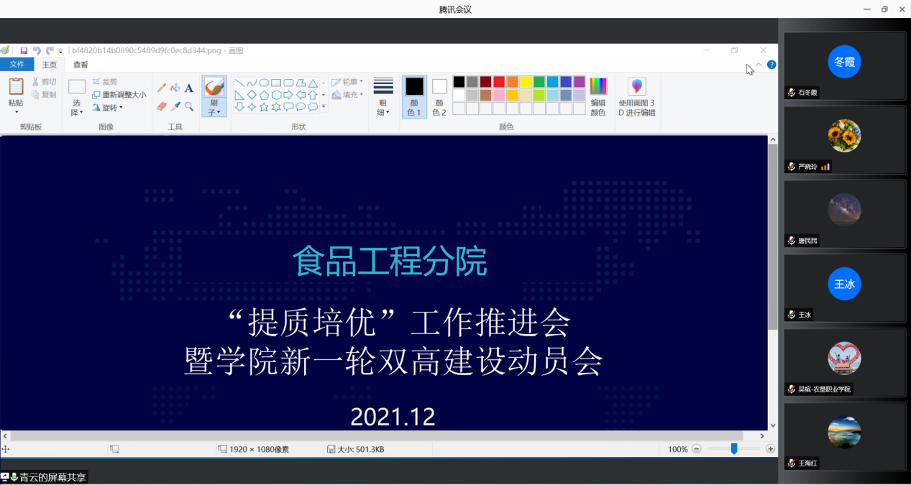The height and width of the screenshot is (485, 911).
Task: Expand the shapes gallery more arrow
Action: coord(324,106)
